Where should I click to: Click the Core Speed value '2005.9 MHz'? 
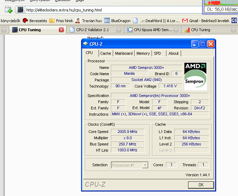click(x=127, y=132)
